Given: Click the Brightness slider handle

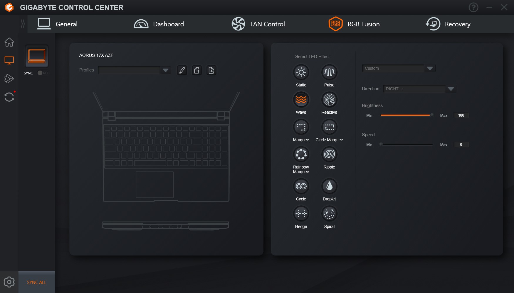Looking at the screenshot, I should click(x=432, y=115).
